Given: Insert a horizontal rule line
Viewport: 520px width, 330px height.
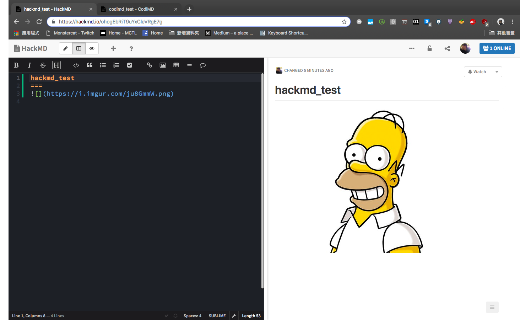Looking at the screenshot, I should click(x=189, y=65).
